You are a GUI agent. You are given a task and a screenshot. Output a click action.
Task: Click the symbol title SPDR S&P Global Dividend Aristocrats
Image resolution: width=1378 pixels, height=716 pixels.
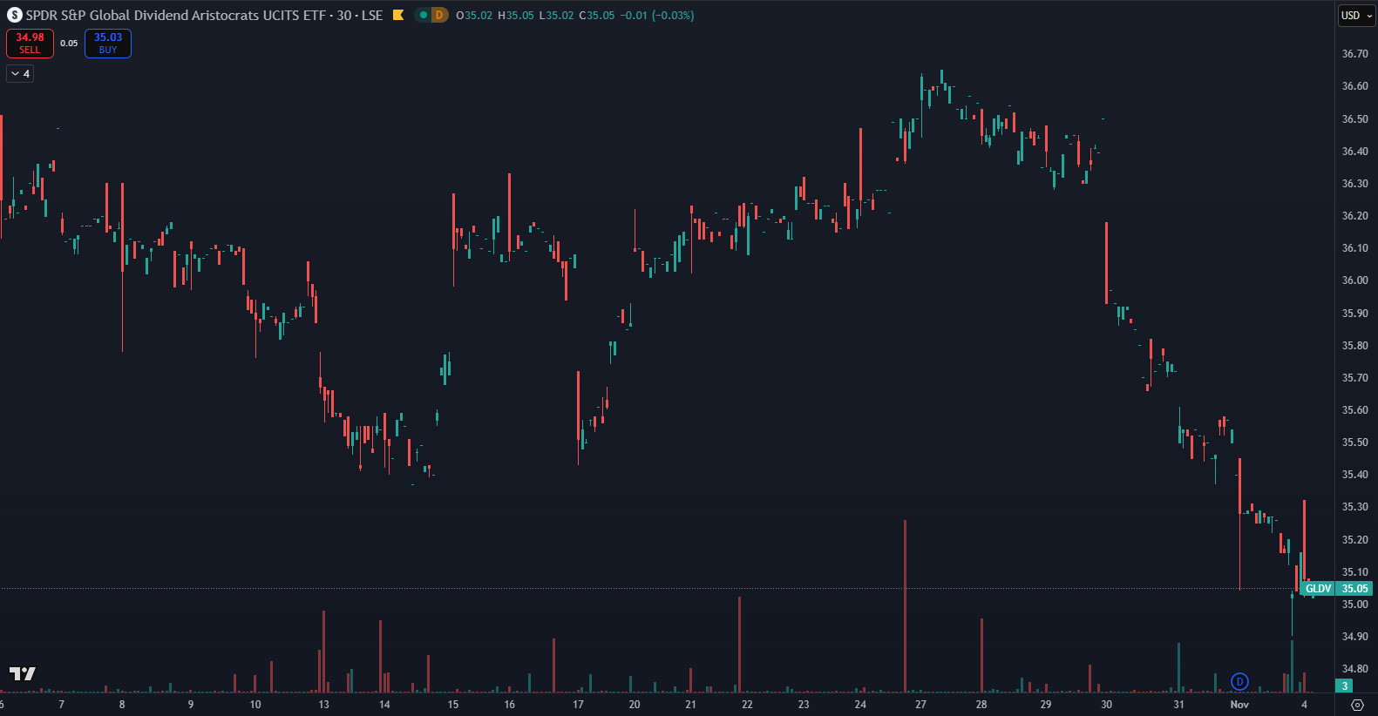(175, 15)
